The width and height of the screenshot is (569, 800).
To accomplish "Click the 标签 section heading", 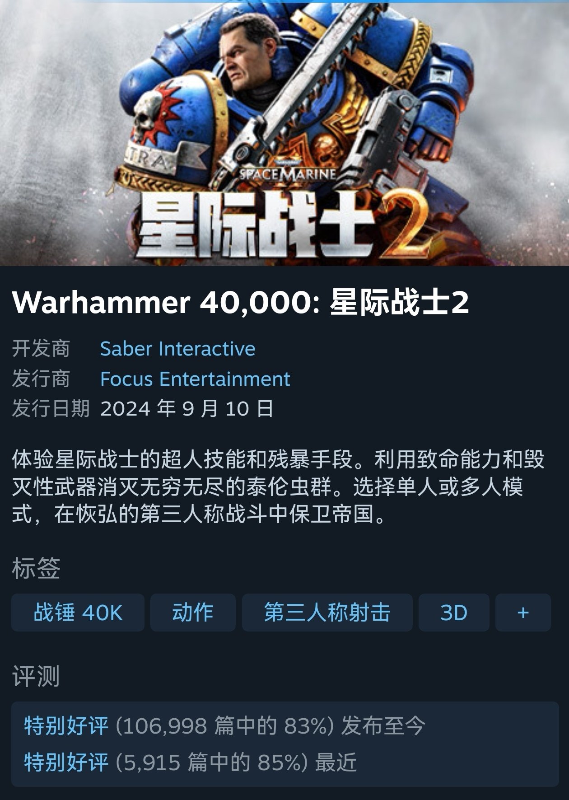I will coord(36,568).
